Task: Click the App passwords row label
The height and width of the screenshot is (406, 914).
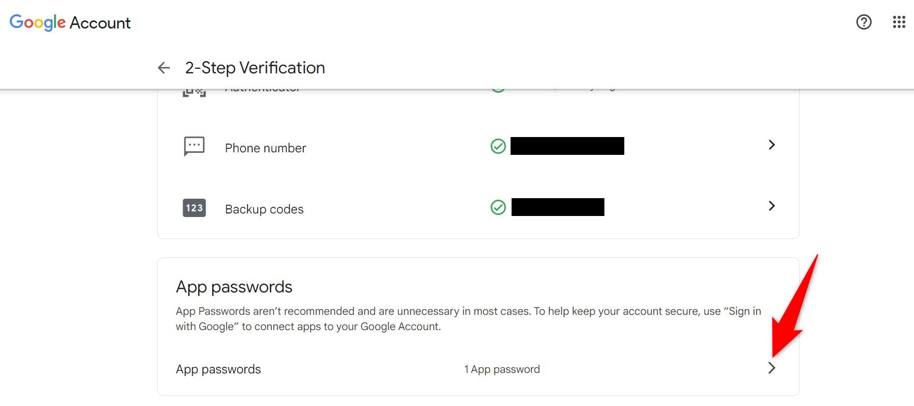Action: [x=218, y=369]
